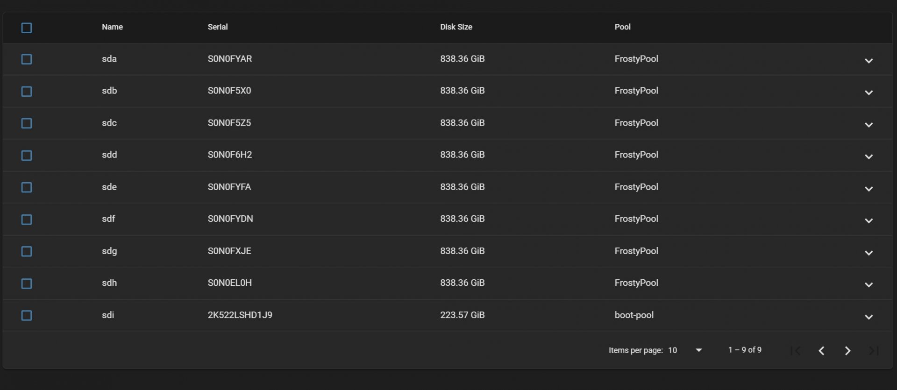
Task: Click the sdh disk name
Action: (109, 283)
